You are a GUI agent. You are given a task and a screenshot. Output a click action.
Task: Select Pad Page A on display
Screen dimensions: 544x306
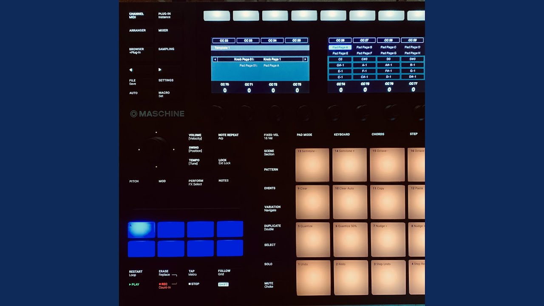(340, 47)
